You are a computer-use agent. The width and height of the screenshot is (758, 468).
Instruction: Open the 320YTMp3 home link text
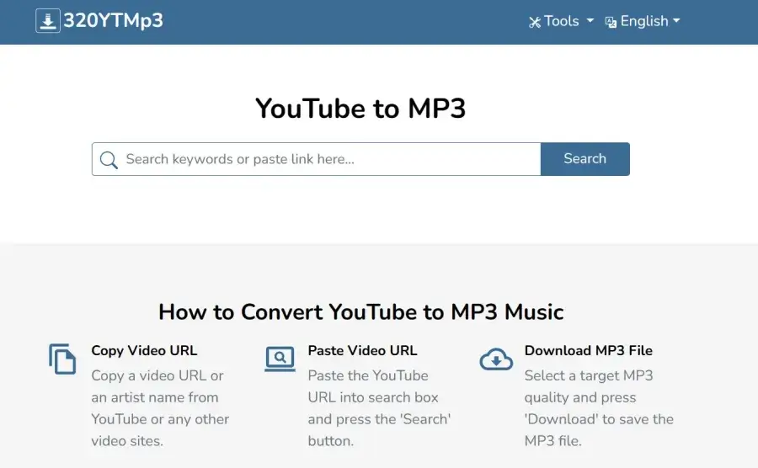(x=113, y=21)
